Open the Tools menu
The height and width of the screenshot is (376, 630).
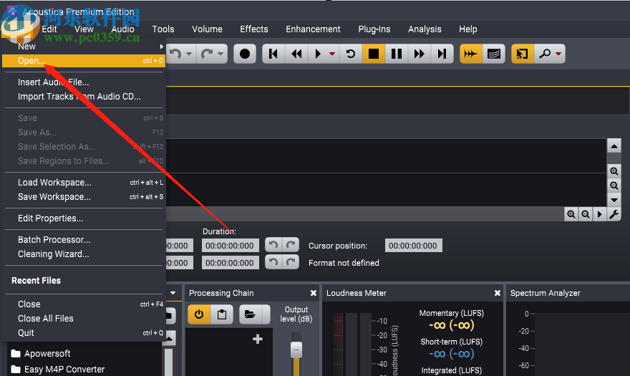point(163,29)
